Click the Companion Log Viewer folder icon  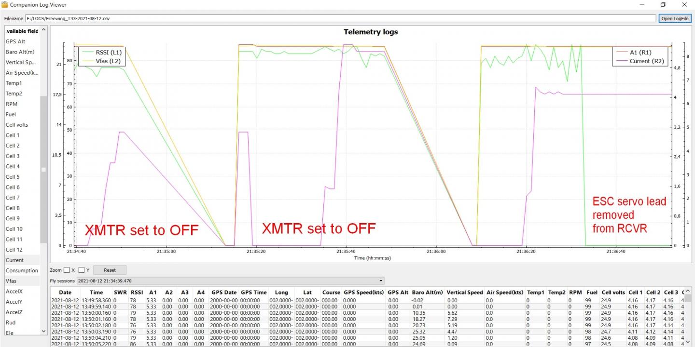5,5
